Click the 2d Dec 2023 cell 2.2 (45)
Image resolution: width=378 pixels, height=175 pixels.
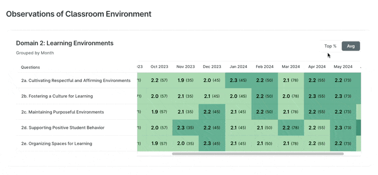click(212, 127)
